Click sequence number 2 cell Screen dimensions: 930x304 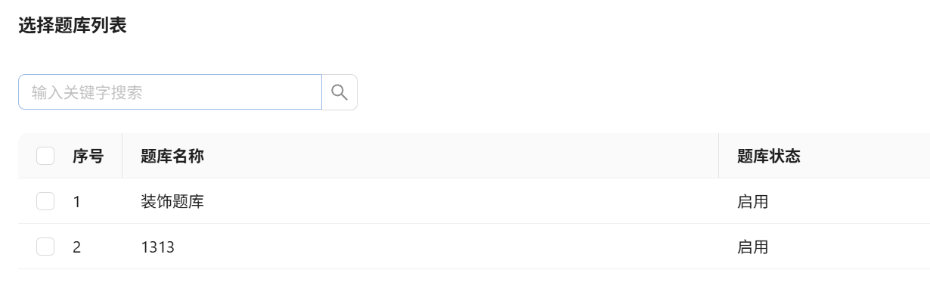point(76,247)
